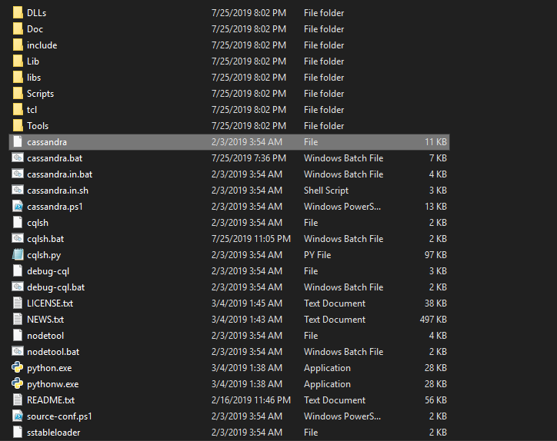Click the PowerShell icon of source-conf.ps1

coord(18,416)
